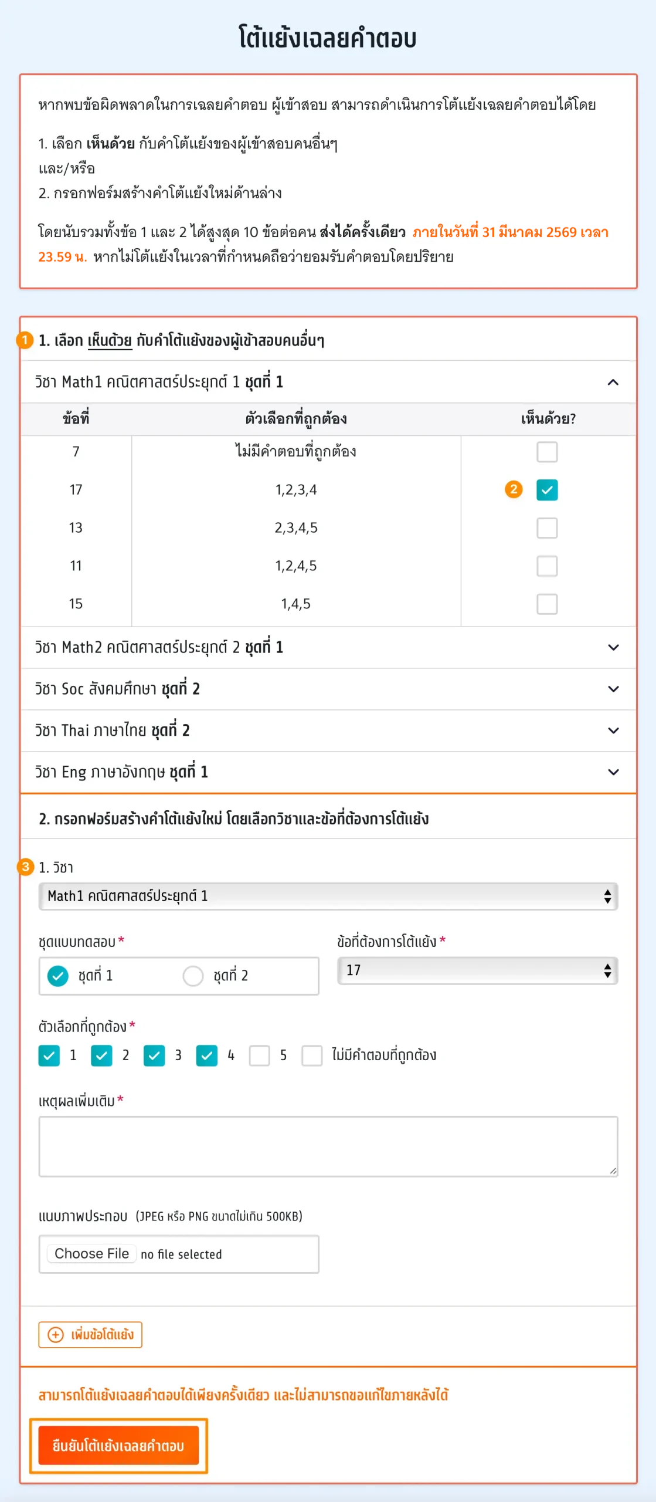Open the วิชา subject dropdown
This screenshot has width=656, height=1502.
coord(328,896)
